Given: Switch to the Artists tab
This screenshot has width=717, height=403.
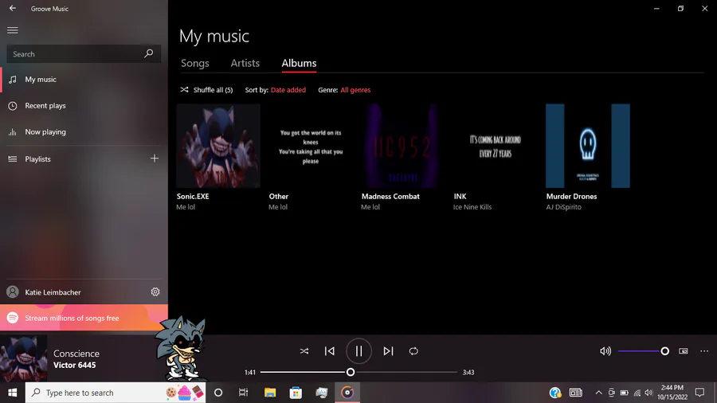Looking at the screenshot, I should pos(245,63).
